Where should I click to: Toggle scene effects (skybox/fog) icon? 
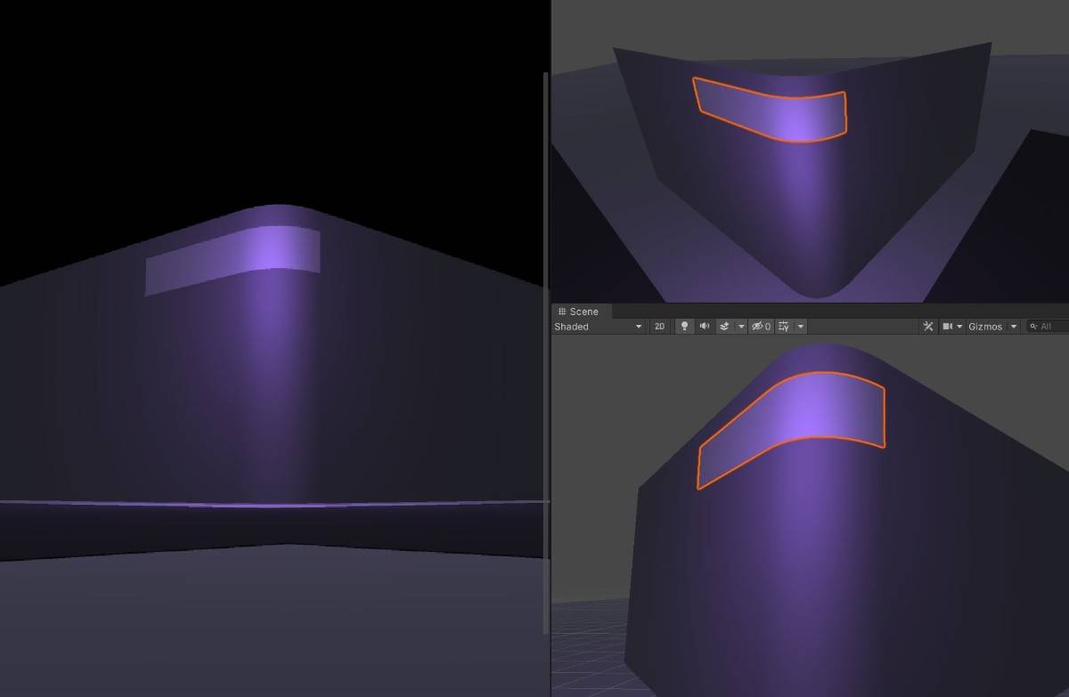pos(725,327)
